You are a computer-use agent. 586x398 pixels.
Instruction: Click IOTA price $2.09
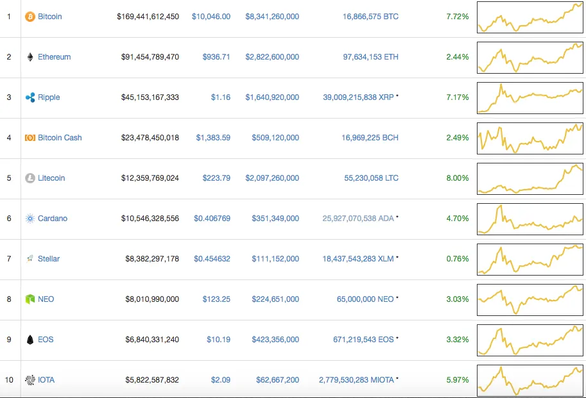(x=221, y=379)
